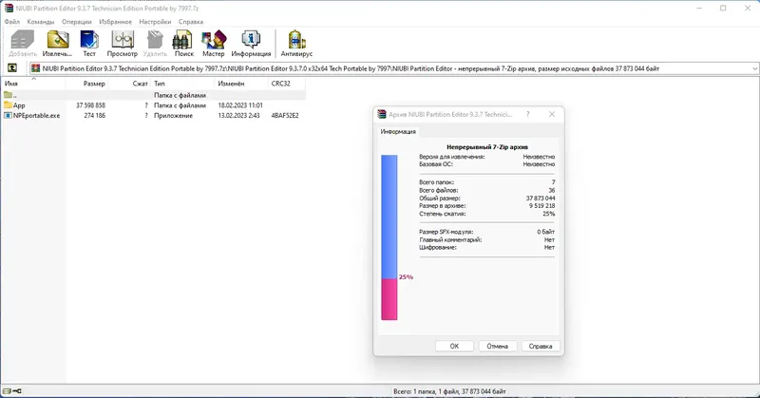Sort by the Изменён column header
Screen dimensions: 760x398
(241, 84)
